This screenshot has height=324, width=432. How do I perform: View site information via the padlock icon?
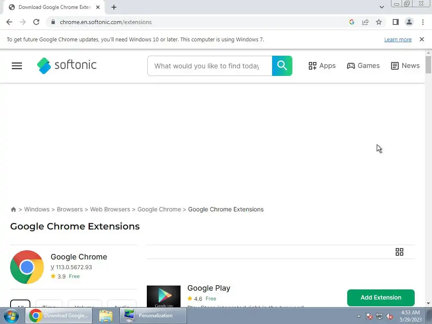point(53,22)
